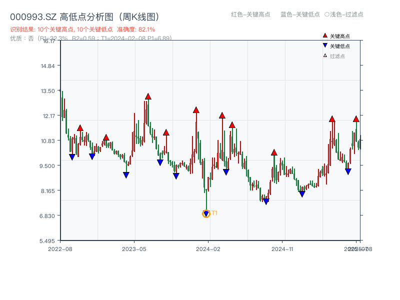Click the red triangle above the 2024-02 rebound peak
400x300 pixels.
point(222,114)
